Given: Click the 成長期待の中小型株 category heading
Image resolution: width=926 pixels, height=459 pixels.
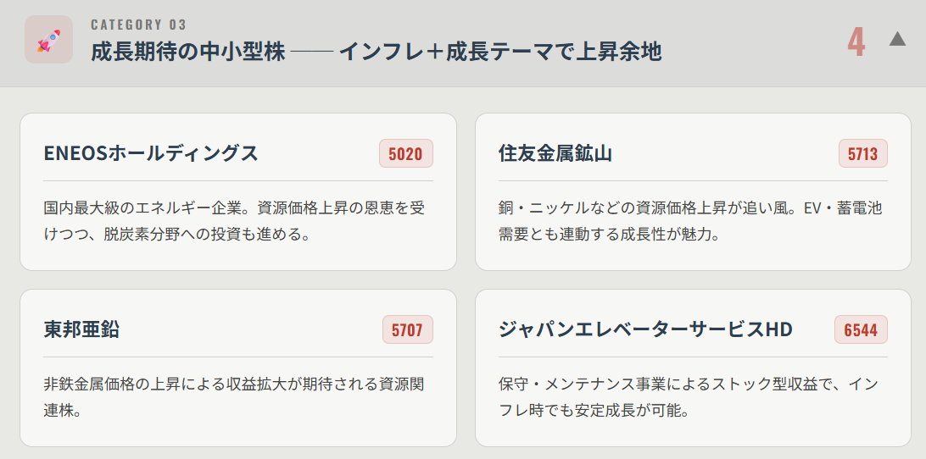Looking at the screenshot, I should (187, 52).
